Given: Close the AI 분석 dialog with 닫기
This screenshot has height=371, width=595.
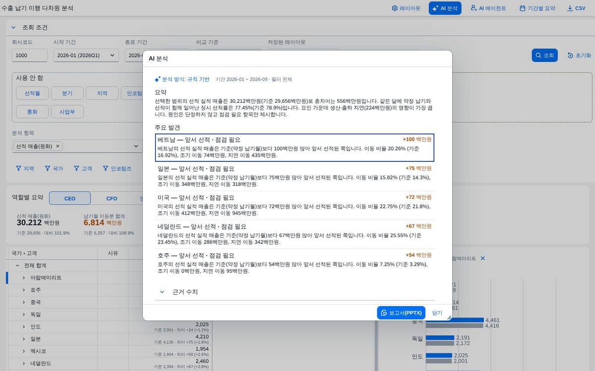Looking at the screenshot, I should (437, 313).
